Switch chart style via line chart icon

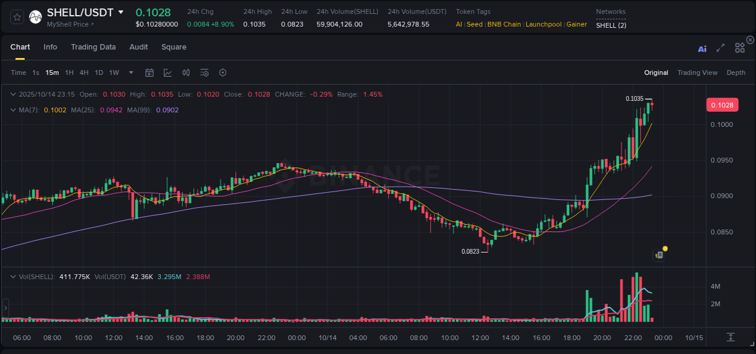(x=168, y=72)
